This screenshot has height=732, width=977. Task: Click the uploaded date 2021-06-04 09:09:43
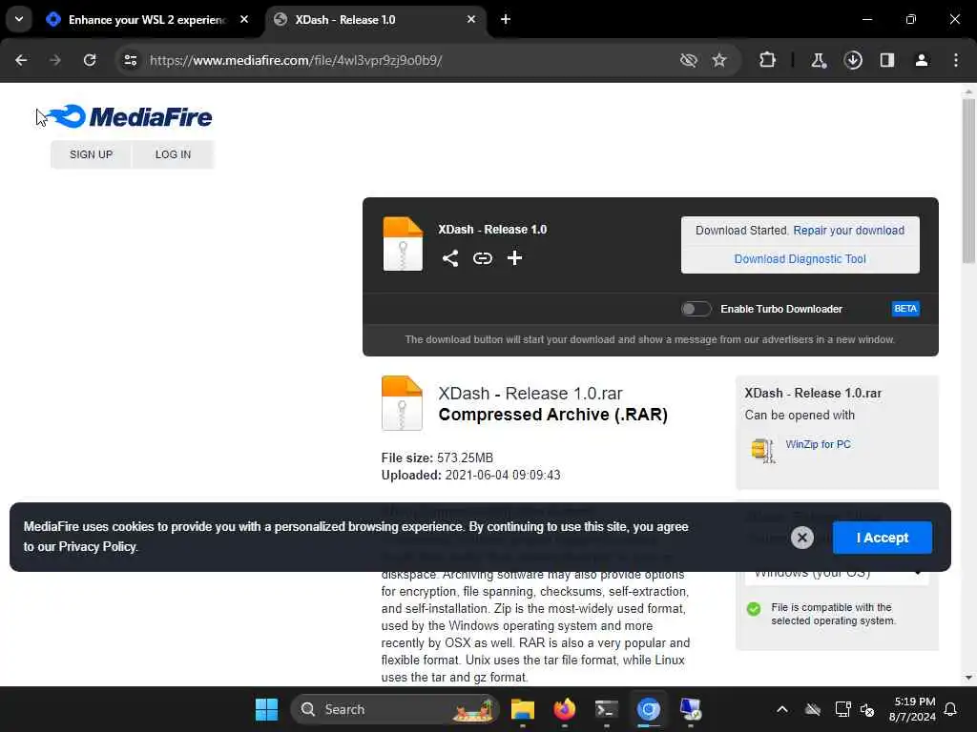[503, 476]
